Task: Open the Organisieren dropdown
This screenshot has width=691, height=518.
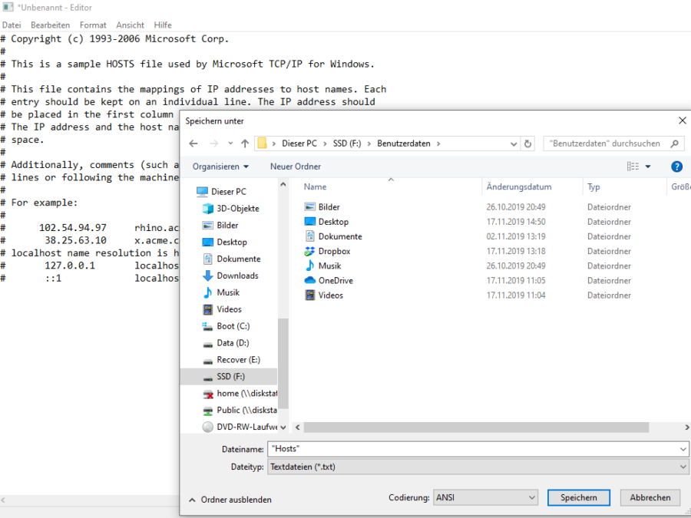Action: [220, 167]
